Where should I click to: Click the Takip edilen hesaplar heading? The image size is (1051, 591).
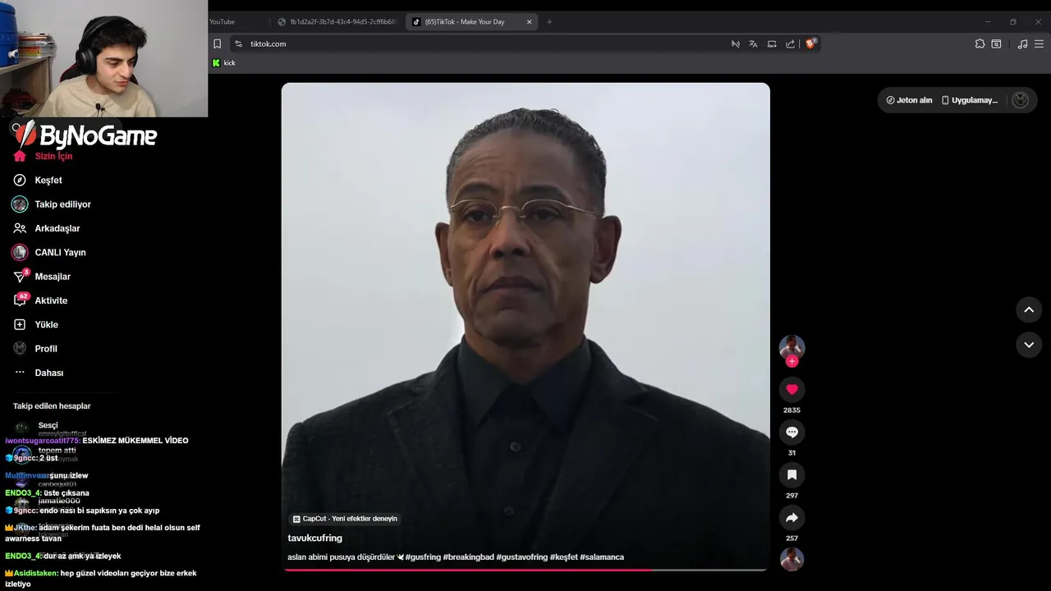point(52,405)
